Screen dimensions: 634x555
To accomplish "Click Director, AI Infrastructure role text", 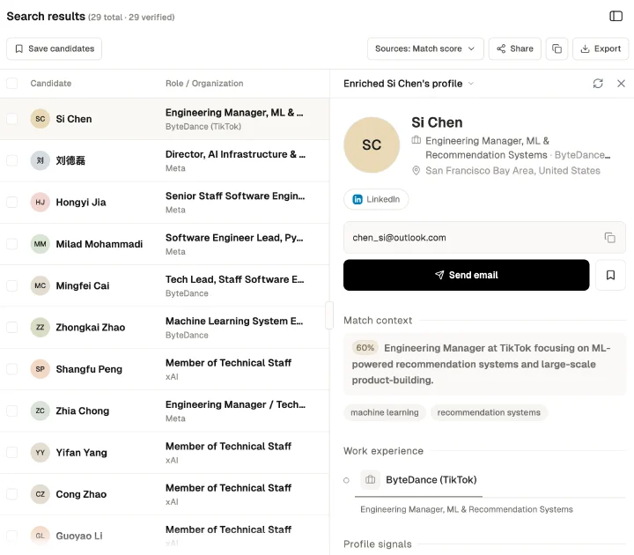I will pos(235,154).
